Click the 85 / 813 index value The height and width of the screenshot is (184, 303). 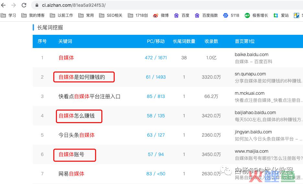pyautogui.click(x=156, y=96)
